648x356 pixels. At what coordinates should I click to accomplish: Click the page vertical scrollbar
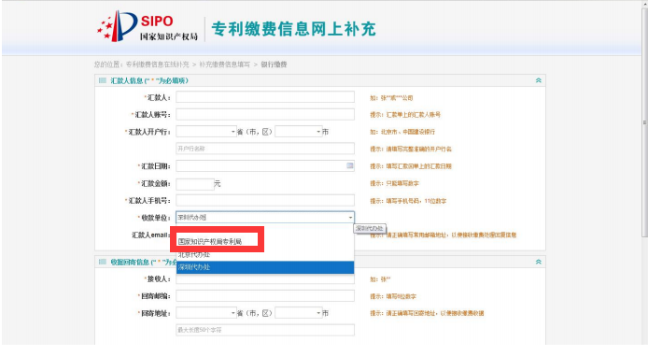pyautogui.click(x=644, y=122)
